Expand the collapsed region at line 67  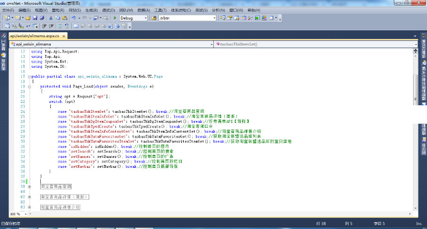29,197
